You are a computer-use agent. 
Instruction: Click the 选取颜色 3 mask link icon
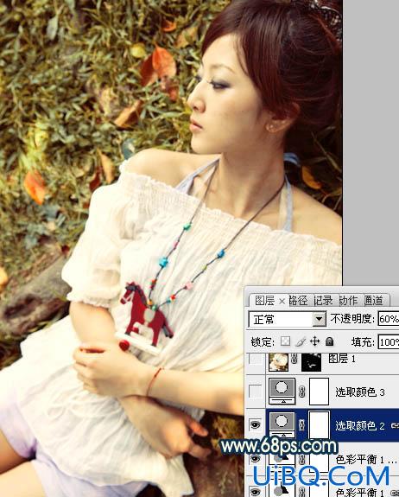[x=302, y=392]
